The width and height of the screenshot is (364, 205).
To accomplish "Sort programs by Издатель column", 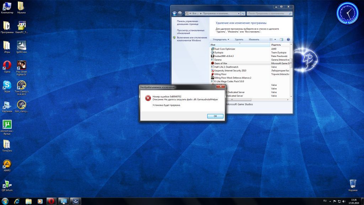I will coord(280,44).
